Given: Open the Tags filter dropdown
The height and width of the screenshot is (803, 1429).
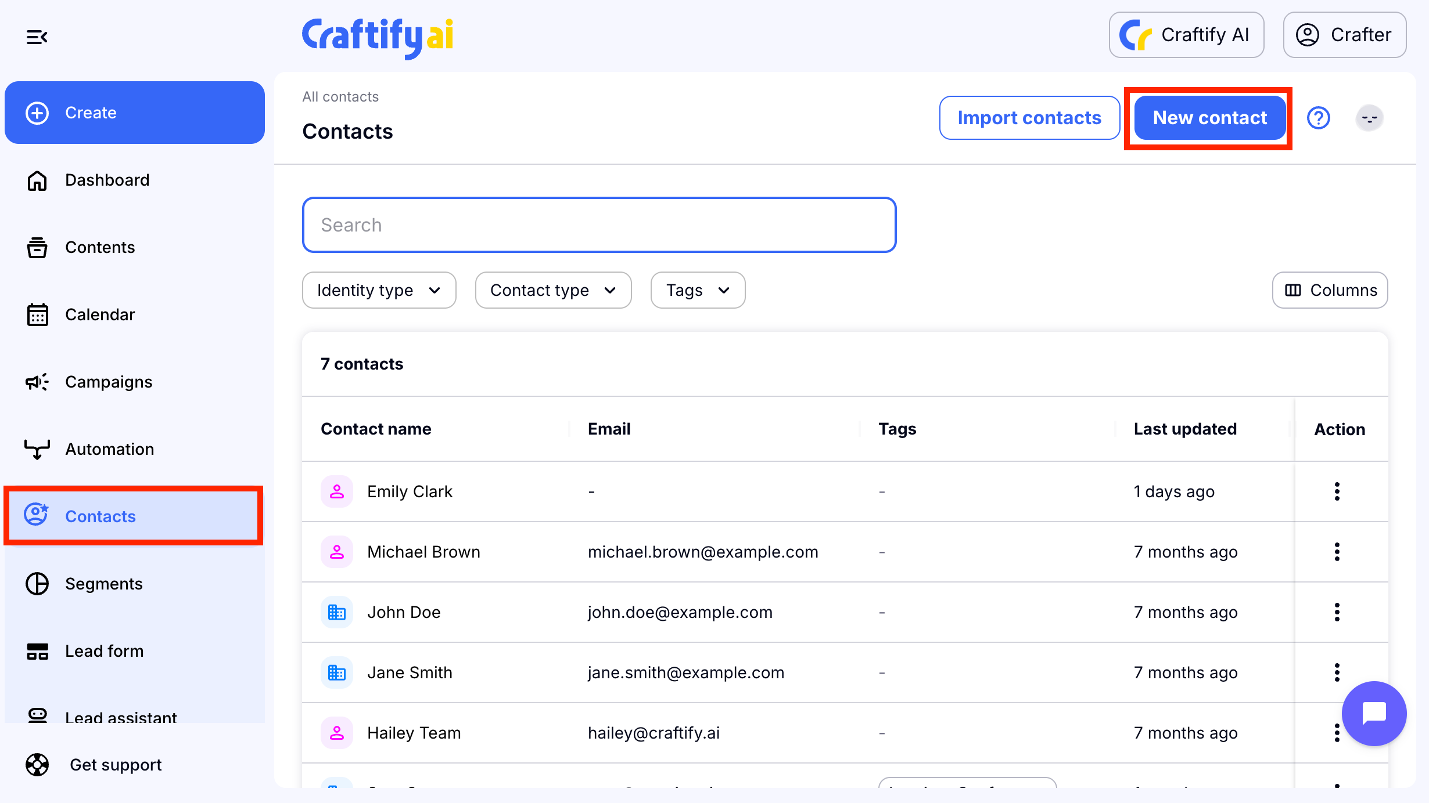Looking at the screenshot, I should pos(697,290).
